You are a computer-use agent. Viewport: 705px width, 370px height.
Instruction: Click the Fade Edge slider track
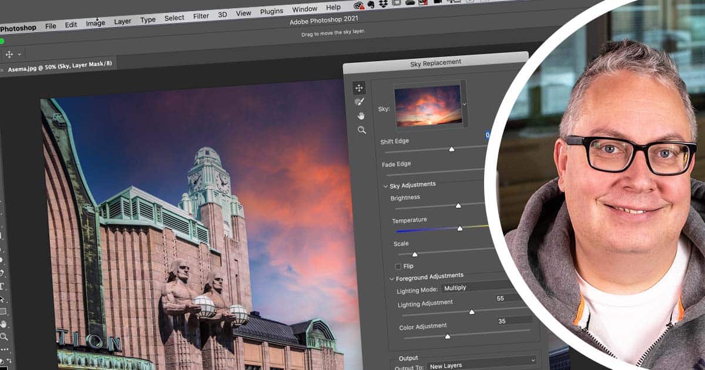coord(434,172)
